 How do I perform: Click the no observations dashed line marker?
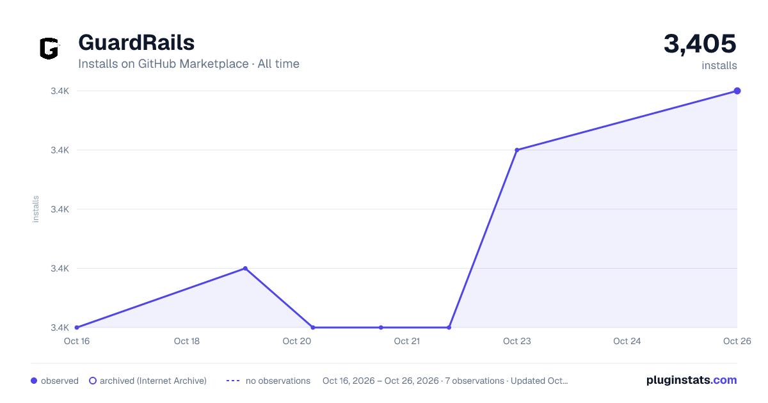pos(233,381)
